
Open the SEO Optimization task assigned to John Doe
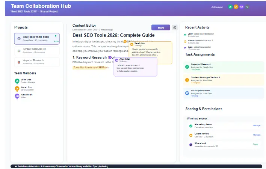point(224,93)
